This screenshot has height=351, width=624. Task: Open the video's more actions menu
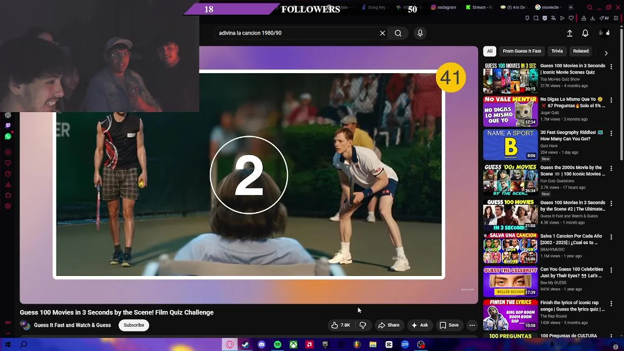pyautogui.click(x=472, y=325)
